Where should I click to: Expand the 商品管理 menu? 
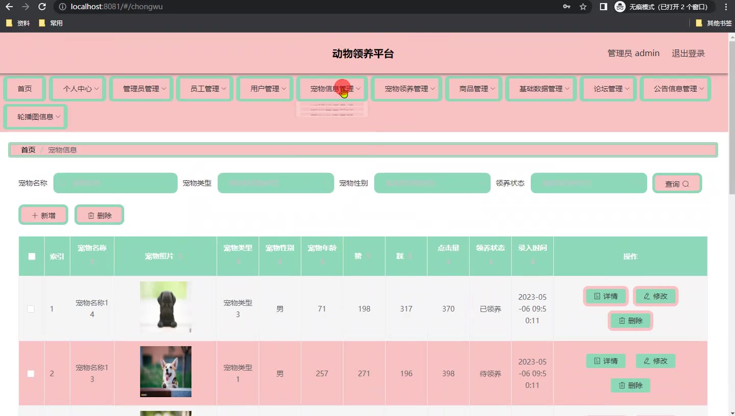(x=474, y=89)
